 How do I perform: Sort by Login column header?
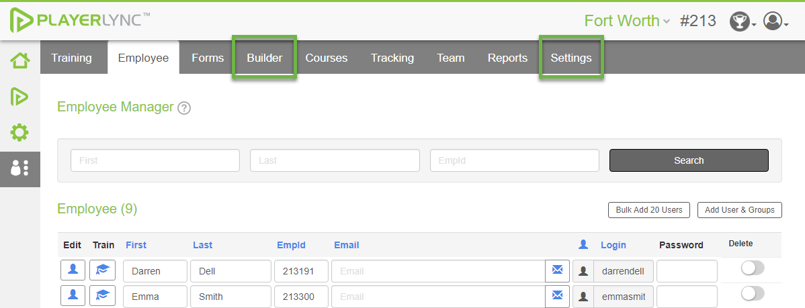pos(613,245)
